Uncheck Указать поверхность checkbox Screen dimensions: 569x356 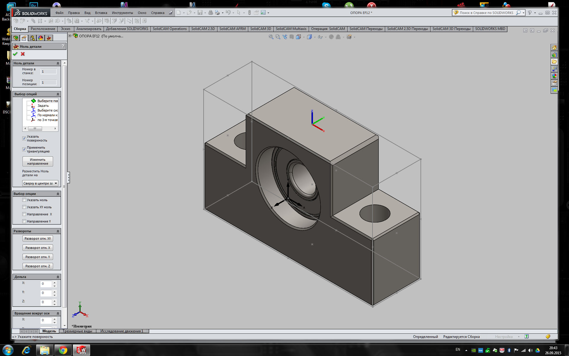pyautogui.click(x=24, y=139)
